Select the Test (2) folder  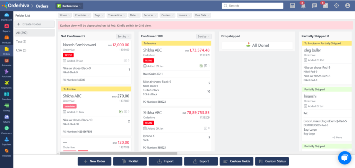click(35, 41)
